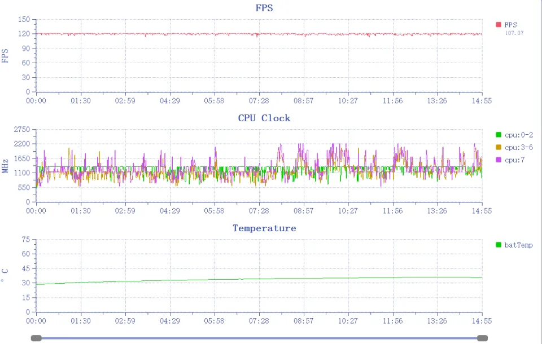Select the CPU Clock chart title

264,118
